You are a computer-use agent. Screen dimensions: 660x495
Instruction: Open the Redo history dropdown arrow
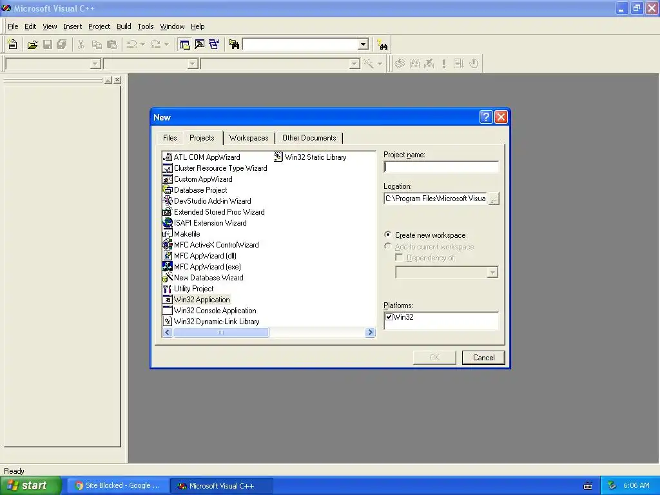[166, 44]
